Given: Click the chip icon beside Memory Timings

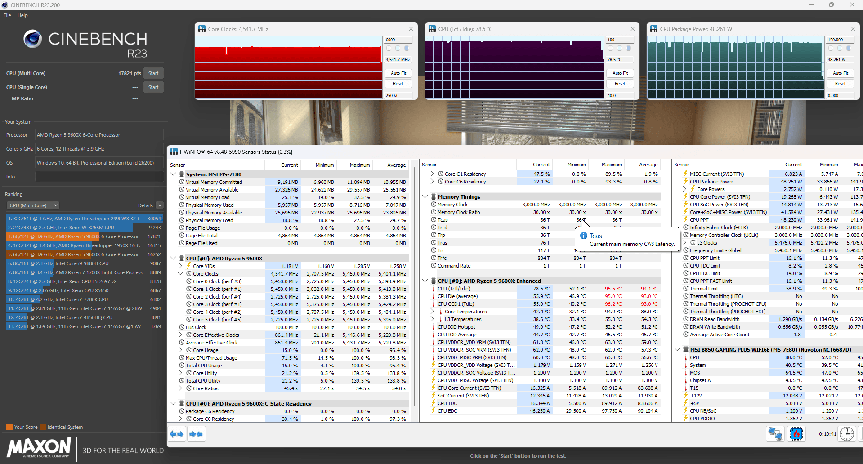Looking at the screenshot, I should pyautogui.click(x=434, y=197).
